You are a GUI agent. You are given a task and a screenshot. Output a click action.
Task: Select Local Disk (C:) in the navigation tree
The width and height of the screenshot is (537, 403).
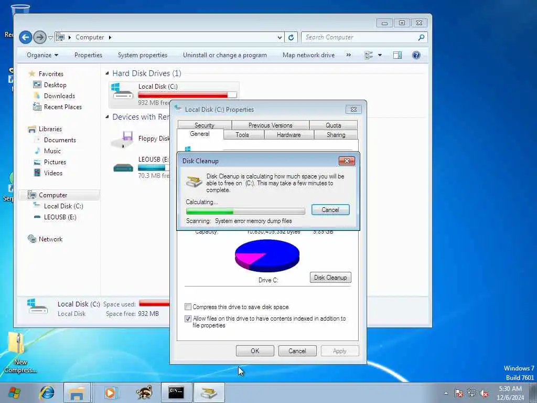pyautogui.click(x=63, y=206)
